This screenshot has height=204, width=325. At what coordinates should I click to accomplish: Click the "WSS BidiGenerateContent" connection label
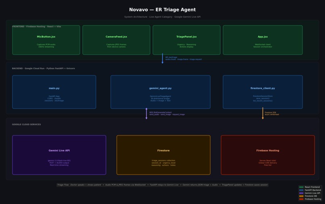pyautogui.click(x=167, y=113)
